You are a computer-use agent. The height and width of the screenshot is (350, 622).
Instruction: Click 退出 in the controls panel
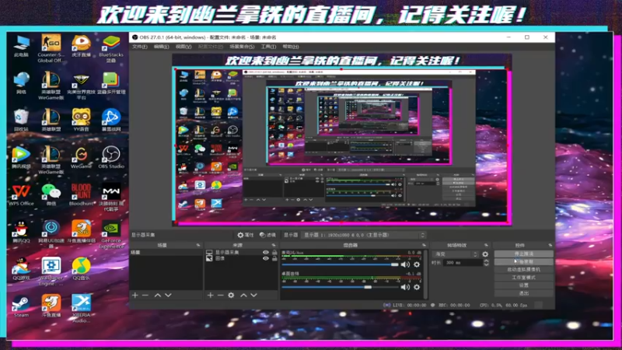523,293
